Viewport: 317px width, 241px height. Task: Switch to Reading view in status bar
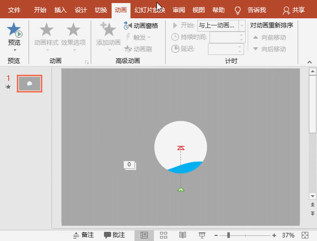tap(182, 235)
